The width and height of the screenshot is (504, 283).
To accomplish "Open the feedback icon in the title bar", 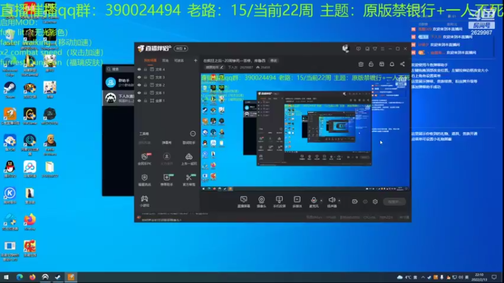I will 358,49.
